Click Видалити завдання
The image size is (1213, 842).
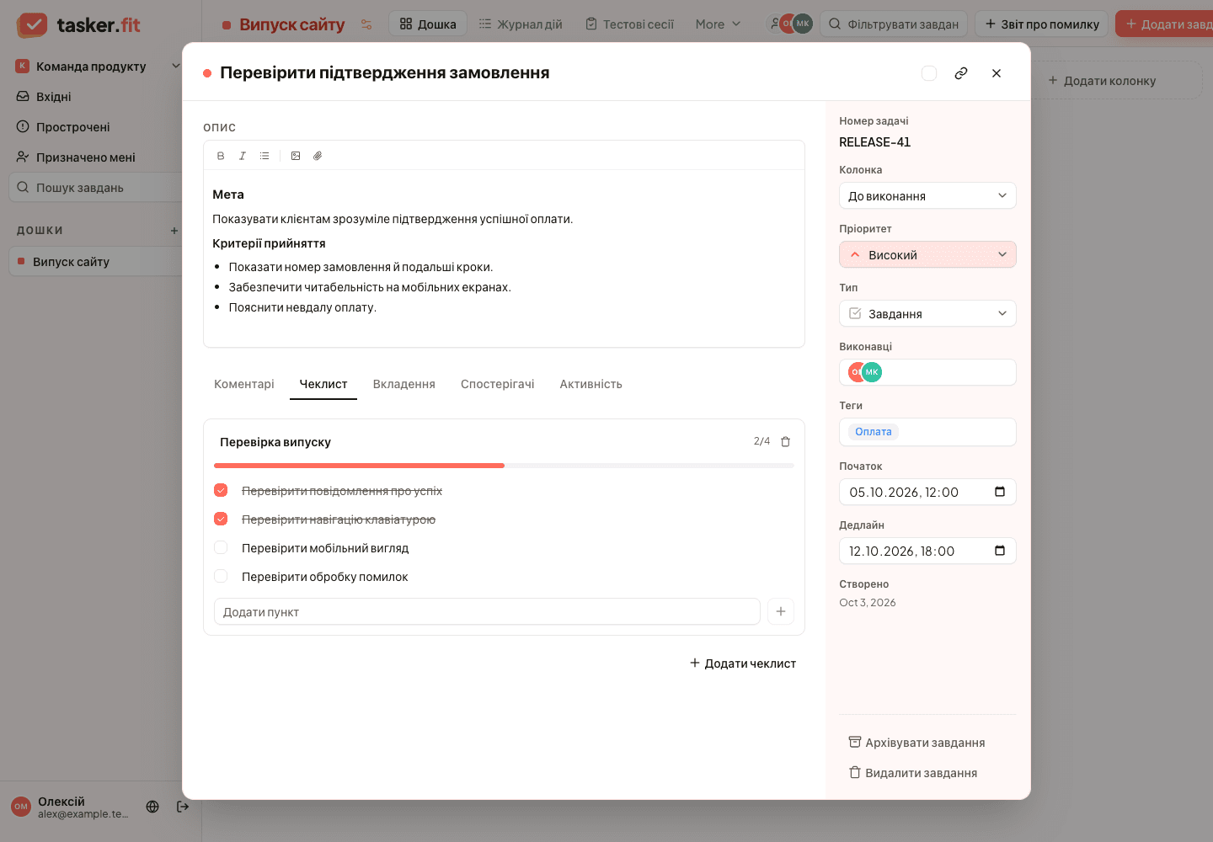click(913, 773)
